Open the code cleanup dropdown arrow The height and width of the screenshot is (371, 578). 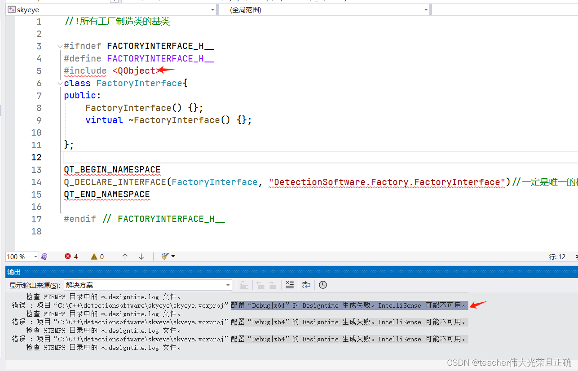pos(173,256)
